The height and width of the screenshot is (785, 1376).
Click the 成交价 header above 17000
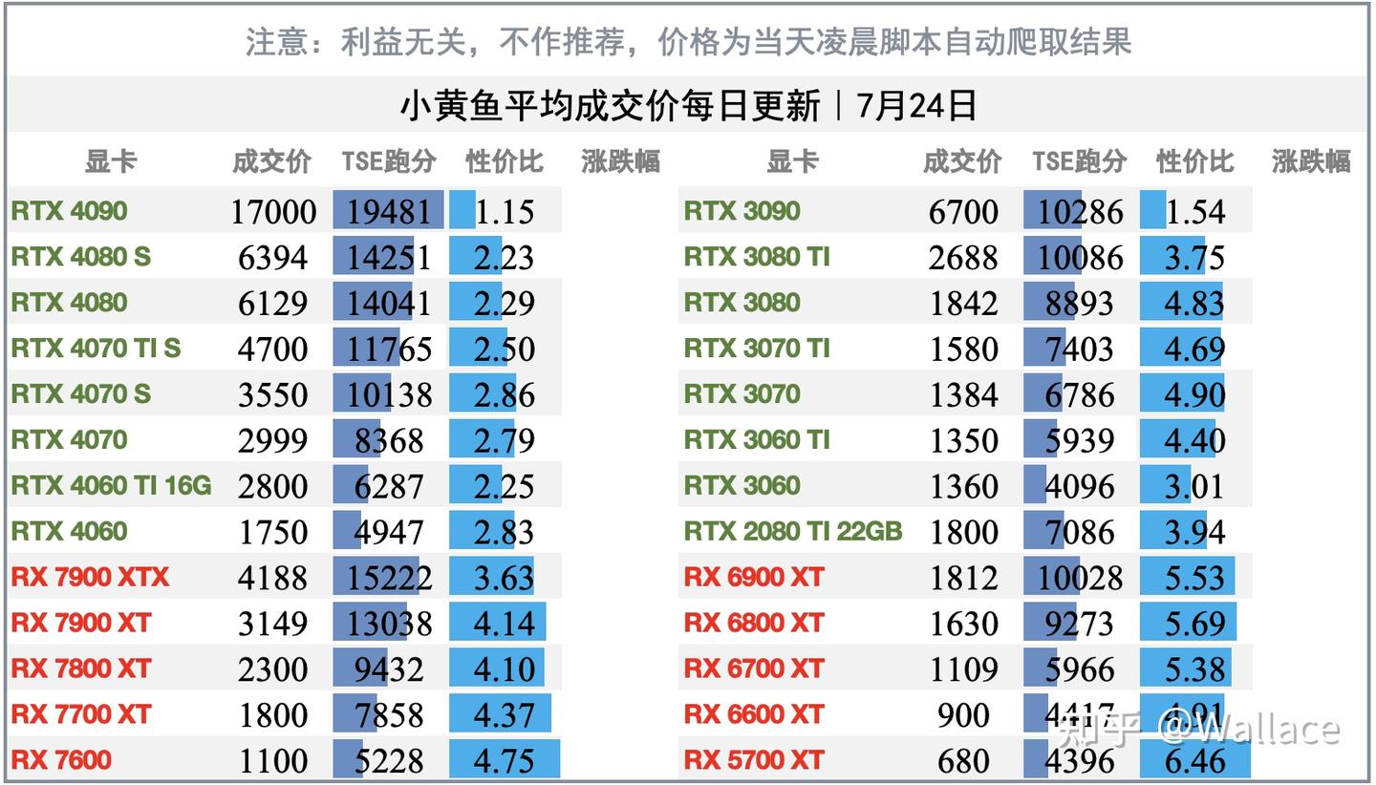(x=272, y=161)
